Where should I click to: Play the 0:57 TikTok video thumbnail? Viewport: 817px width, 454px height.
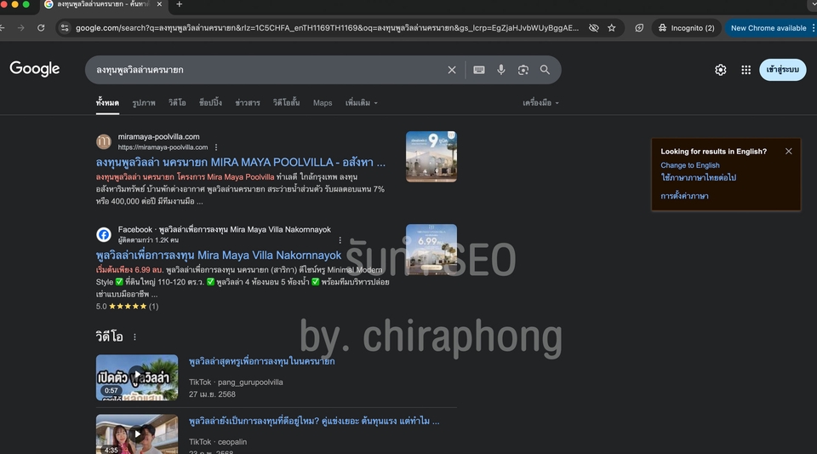point(137,377)
